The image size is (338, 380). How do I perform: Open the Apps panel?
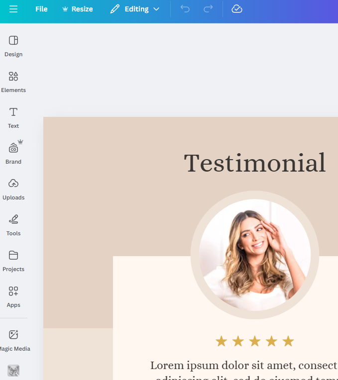(x=13, y=297)
